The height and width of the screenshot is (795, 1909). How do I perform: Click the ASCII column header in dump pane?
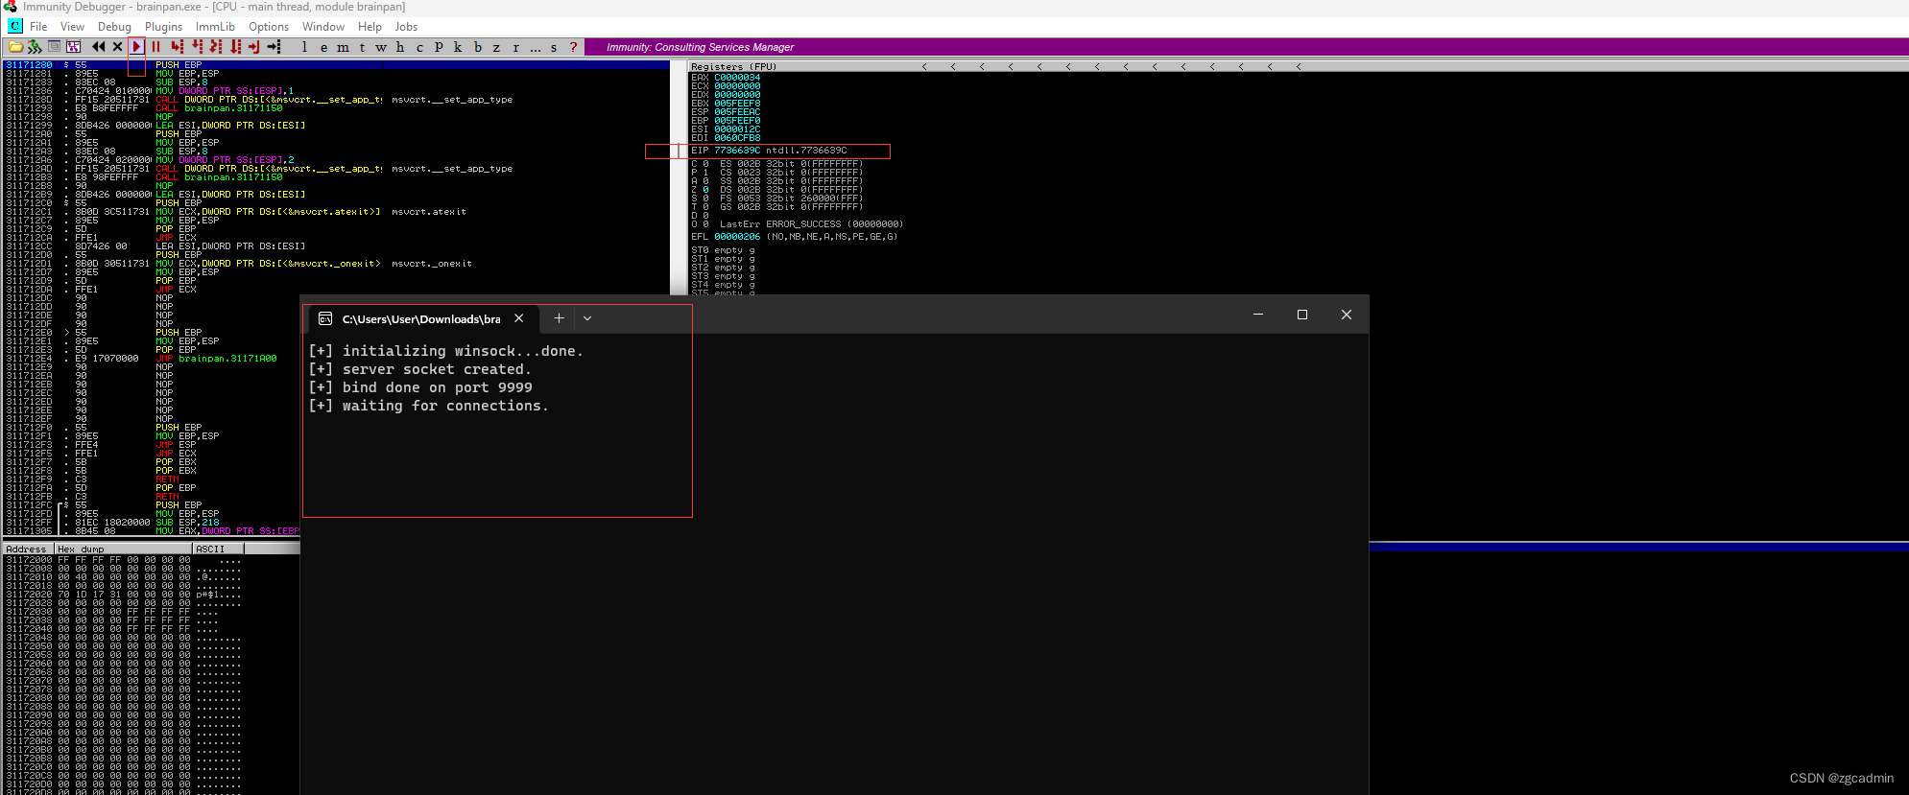(218, 549)
